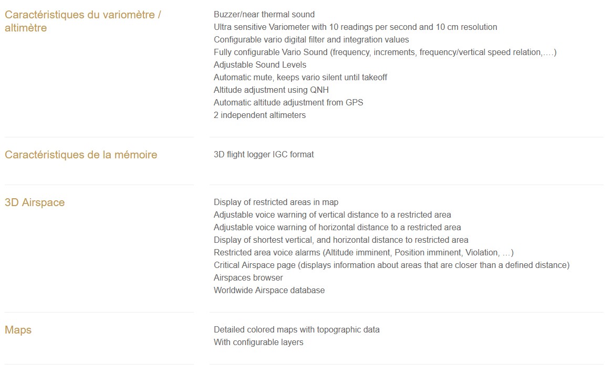Click the 'Airspaces browser' text

point(248,277)
